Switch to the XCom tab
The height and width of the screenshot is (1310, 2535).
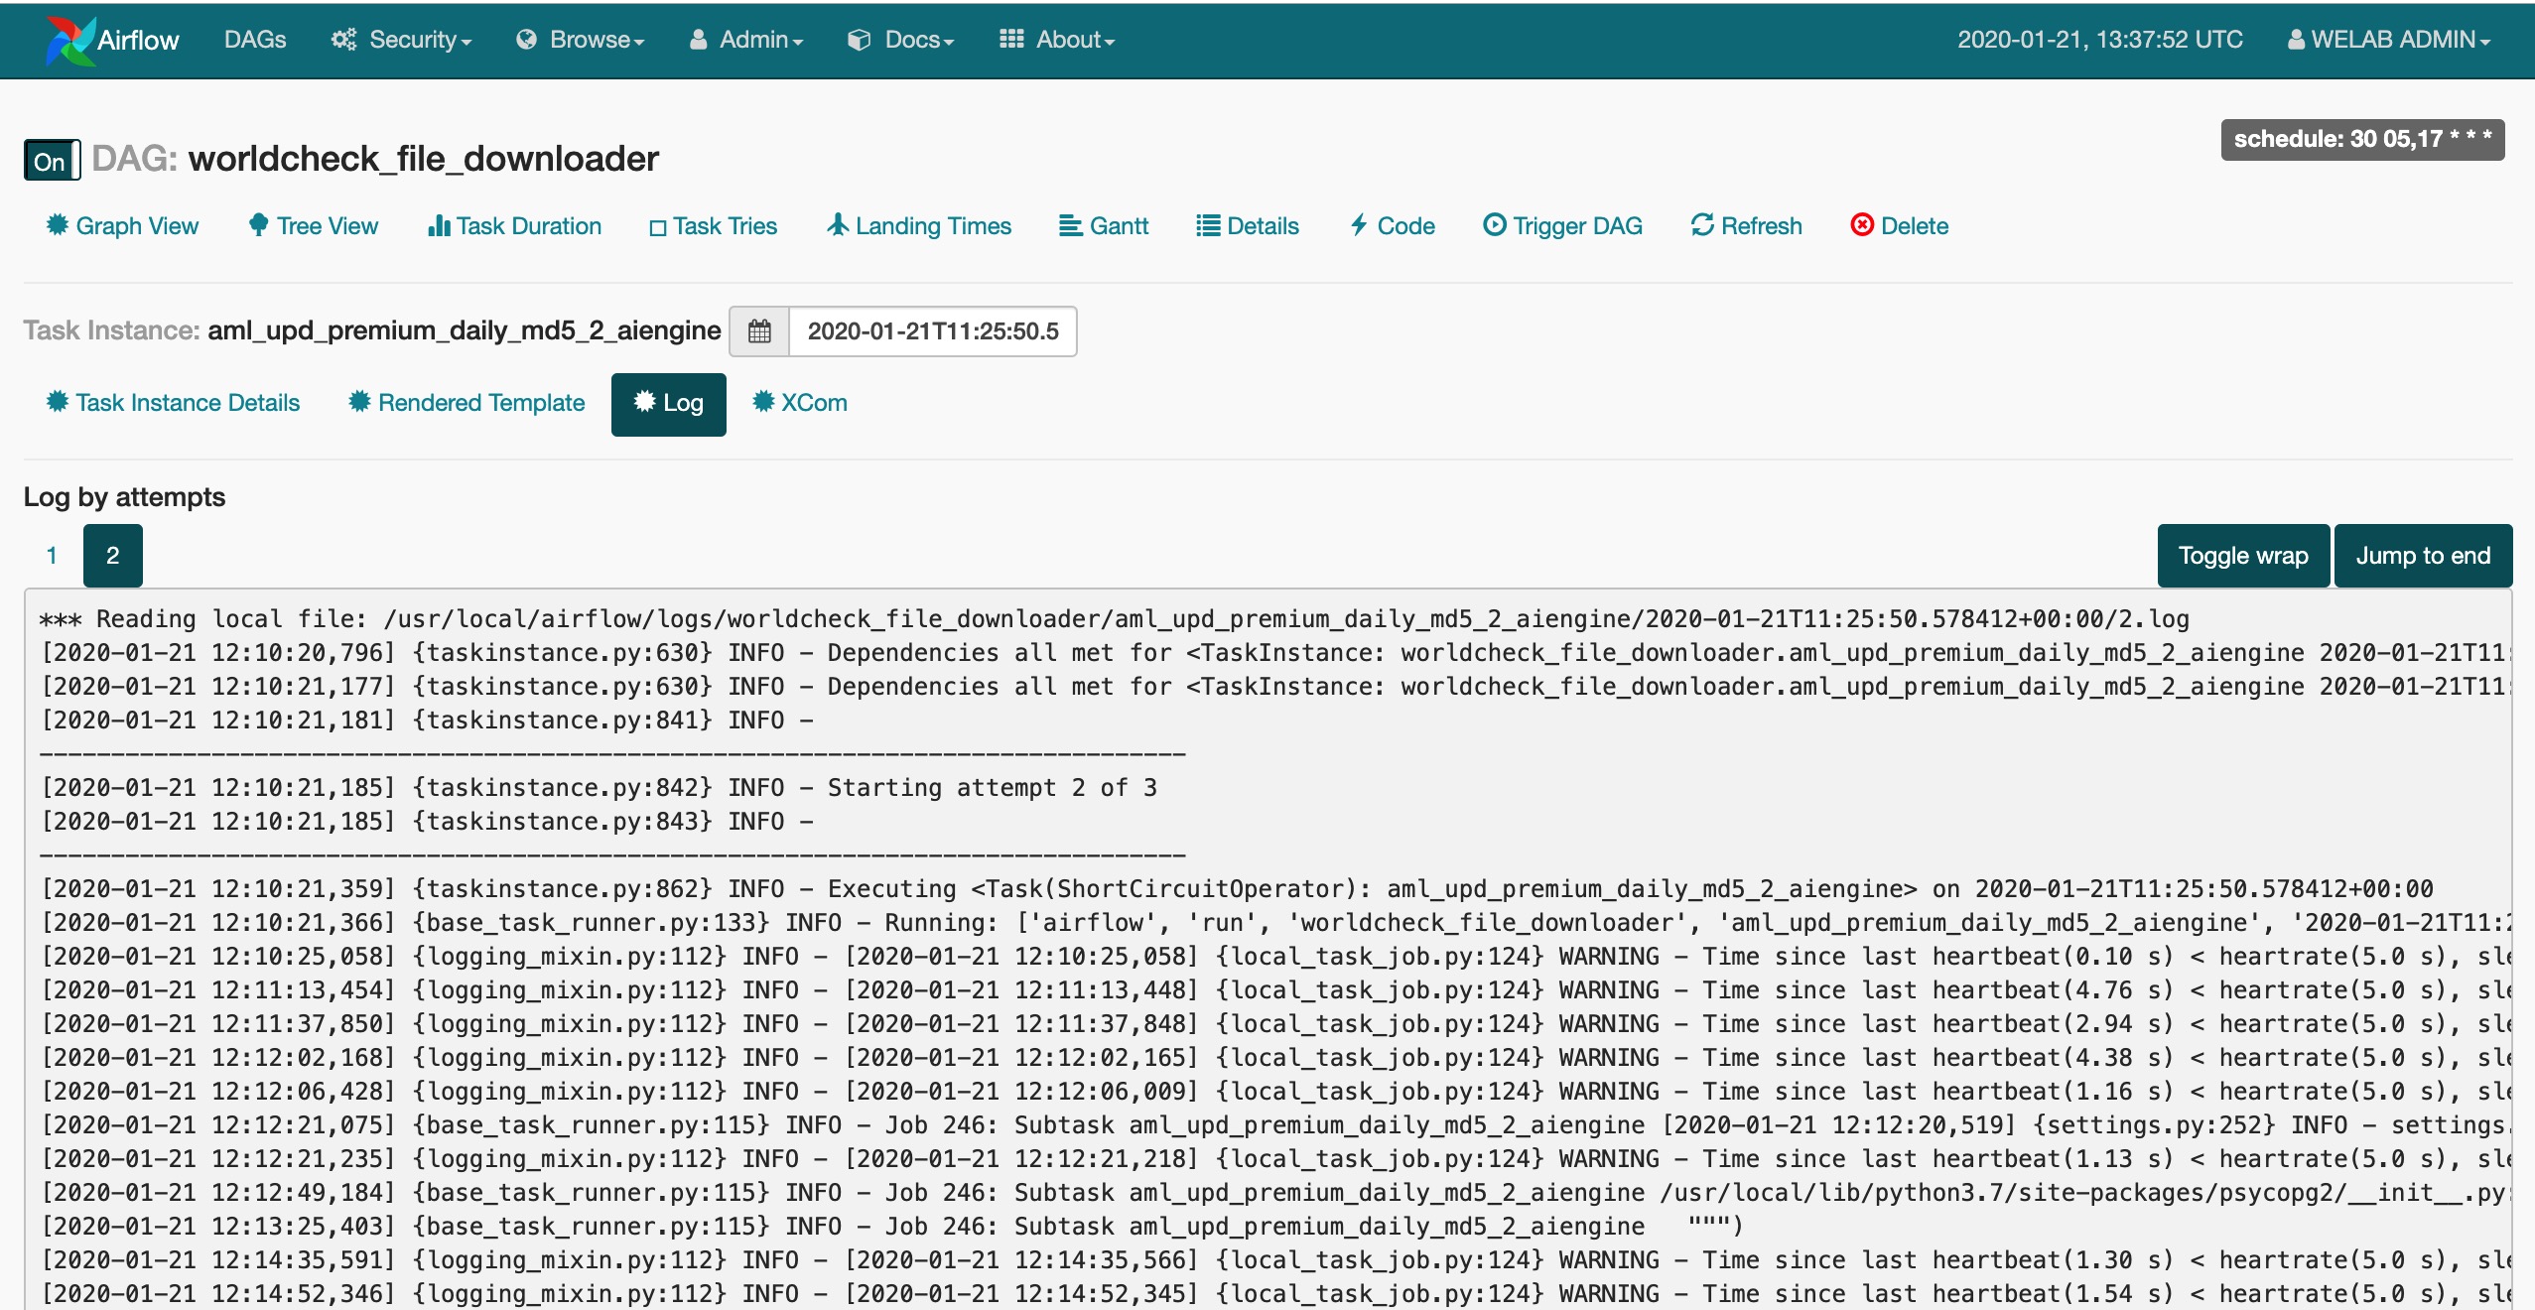[x=799, y=403]
